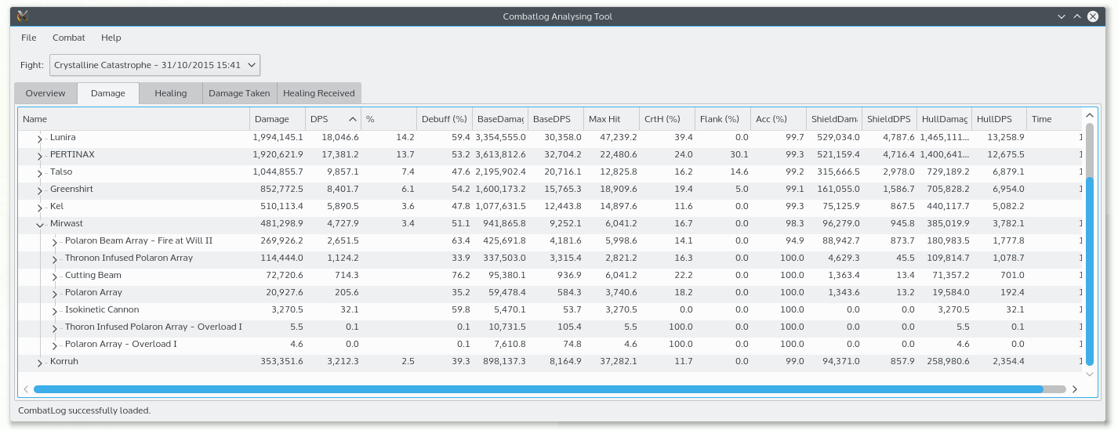
Task: Select the Talso row name
Action: pos(61,172)
